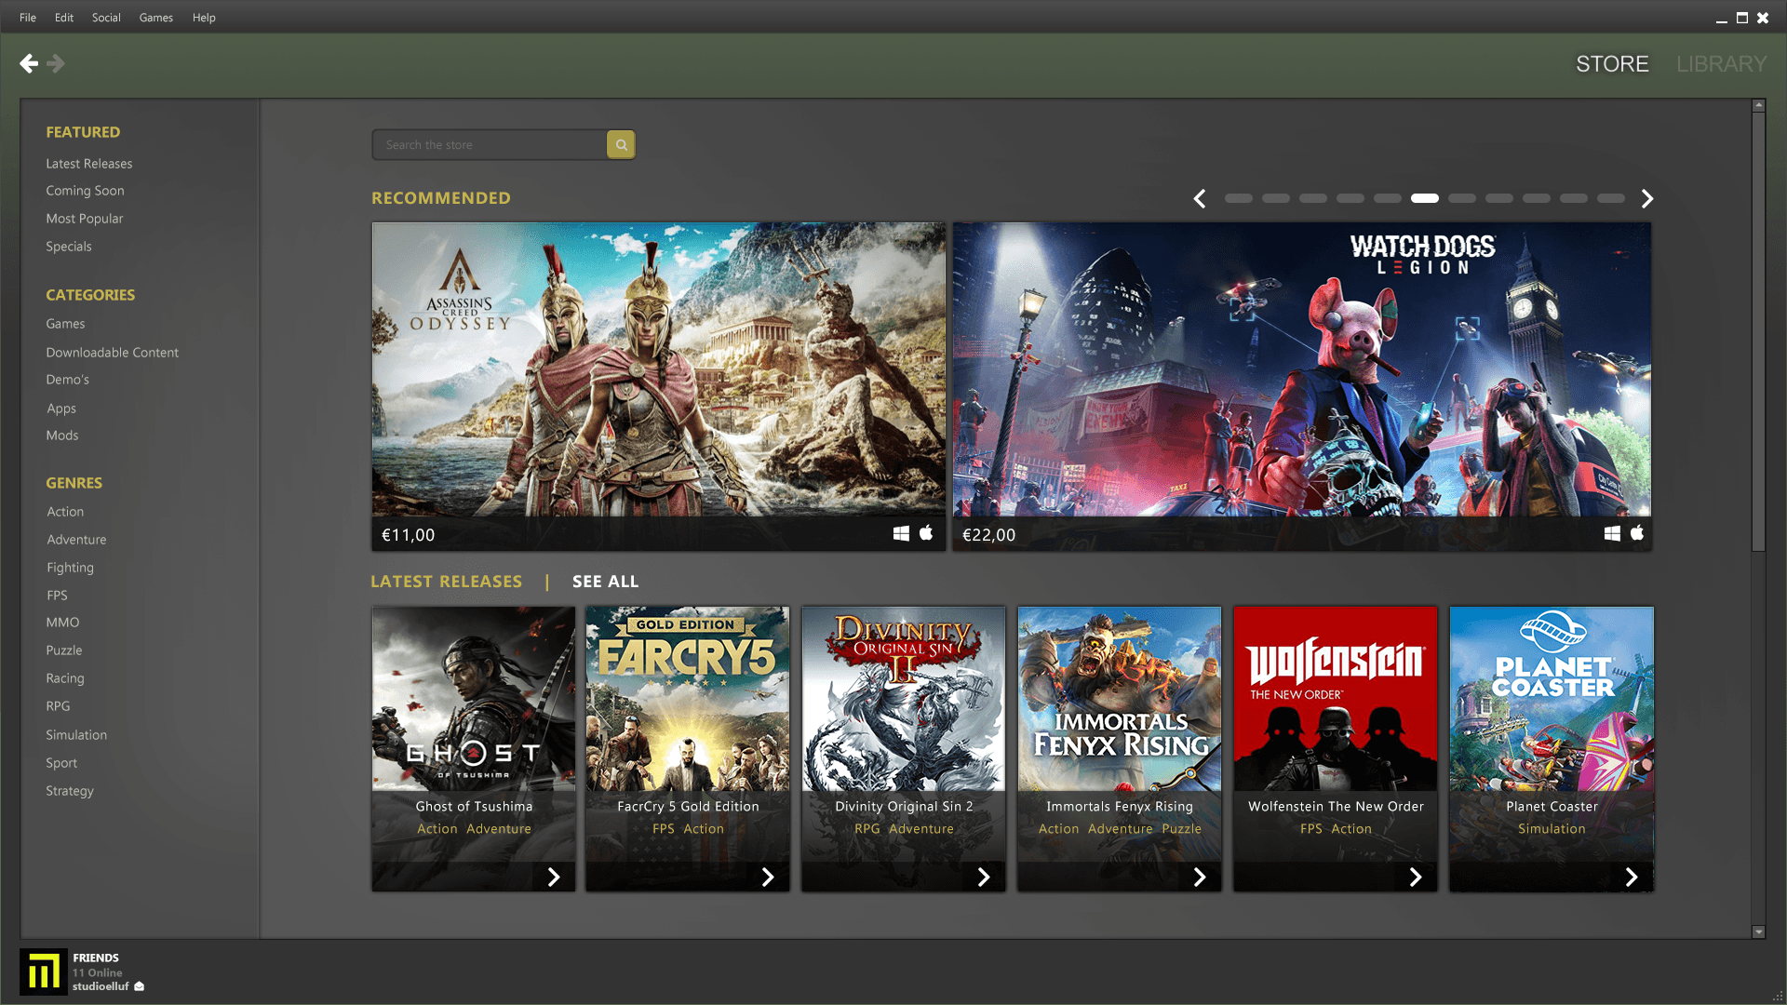Click status icon next to studioelluf
Viewport: 1787px width, 1005px height.
click(139, 986)
